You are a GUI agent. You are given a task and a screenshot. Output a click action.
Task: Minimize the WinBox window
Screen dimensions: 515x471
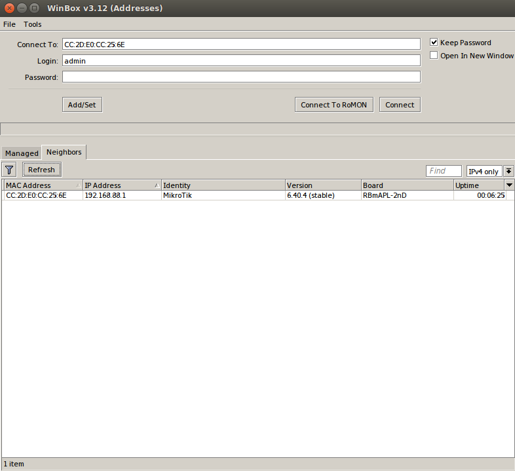(x=22, y=8)
